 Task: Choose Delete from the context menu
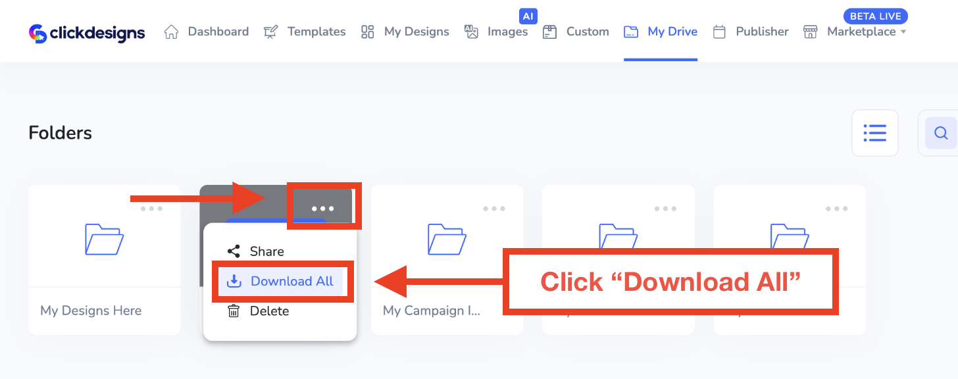[258, 311]
